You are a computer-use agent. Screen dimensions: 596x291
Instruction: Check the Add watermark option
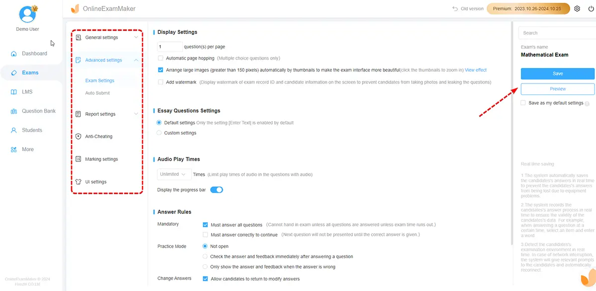(x=160, y=82)
